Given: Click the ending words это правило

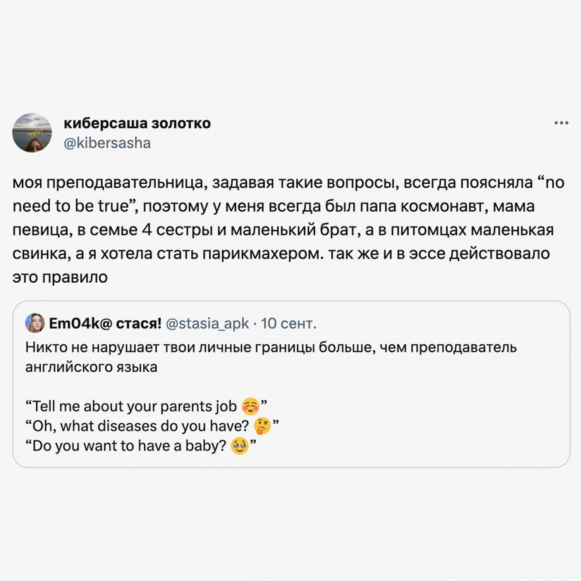Looking at the screenshot, I should tap(60, 277).
